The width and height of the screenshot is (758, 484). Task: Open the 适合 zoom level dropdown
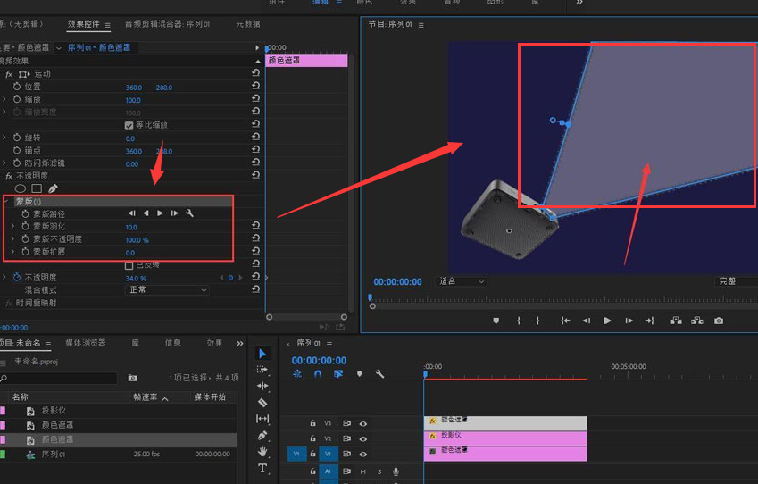click(x=461, y=281)
